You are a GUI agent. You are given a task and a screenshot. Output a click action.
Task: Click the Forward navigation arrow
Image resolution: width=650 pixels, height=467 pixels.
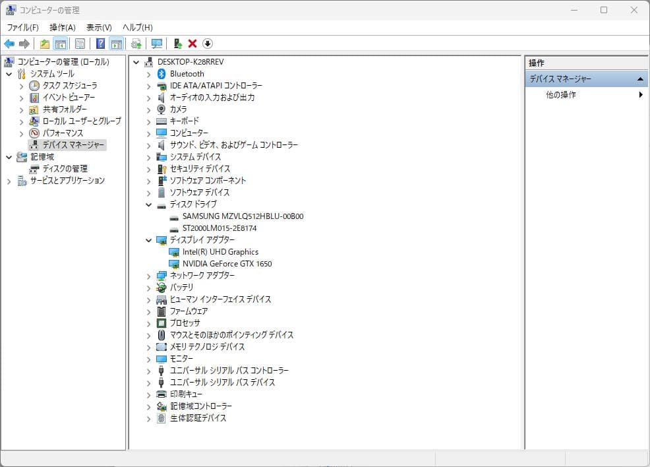coord(24,44)
